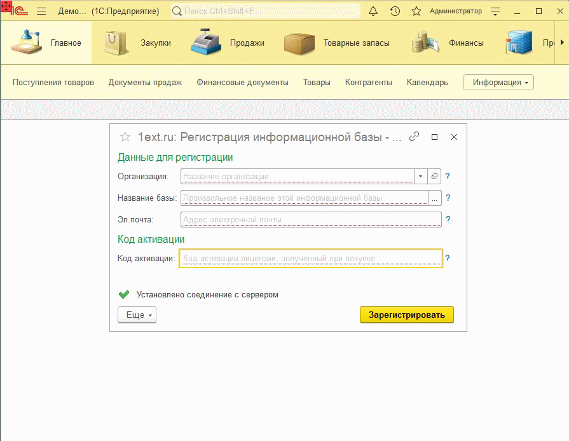Open the Информация dropdown
Viewport: 569px width, 441px height.
(x=498, y=82)
